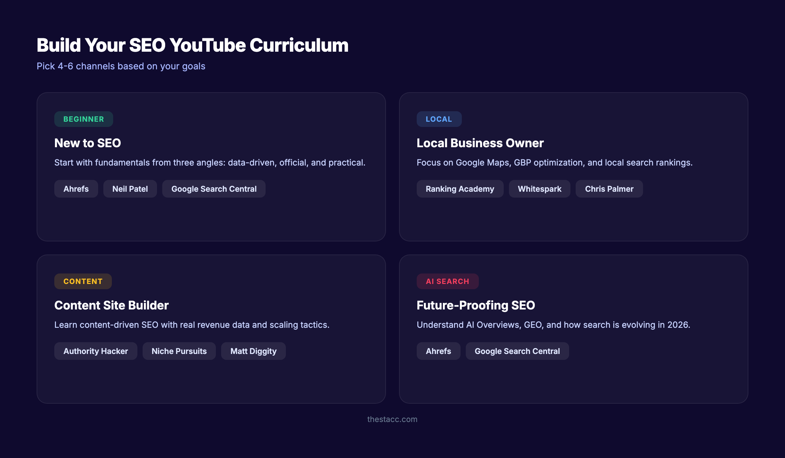Click the Ranking Academy chip
Screen dimensions: 785x458
[460, 189]
